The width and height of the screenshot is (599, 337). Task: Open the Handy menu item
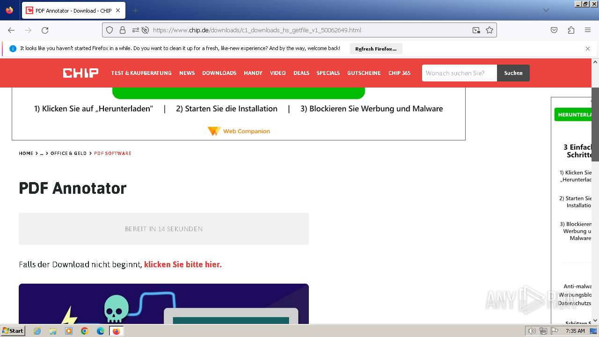coord(253,73)
